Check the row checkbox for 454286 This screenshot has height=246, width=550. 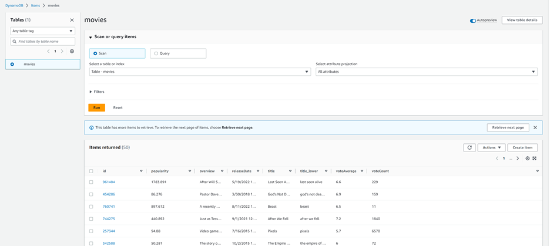pos(91,194)
